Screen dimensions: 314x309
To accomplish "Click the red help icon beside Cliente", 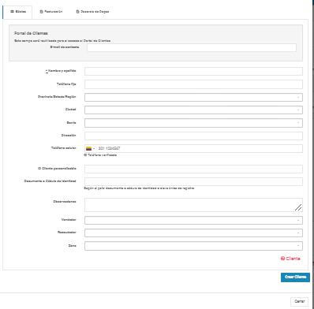I will [282, 259].
